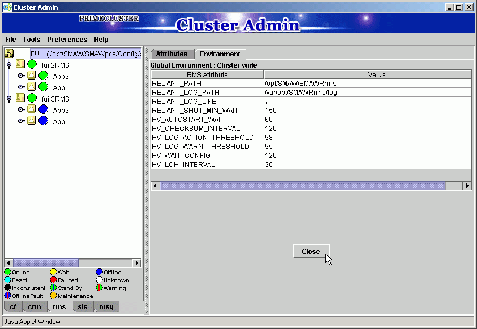
Task: Click the tree pane horizontal scrollbar thumb
Action: 46,263
